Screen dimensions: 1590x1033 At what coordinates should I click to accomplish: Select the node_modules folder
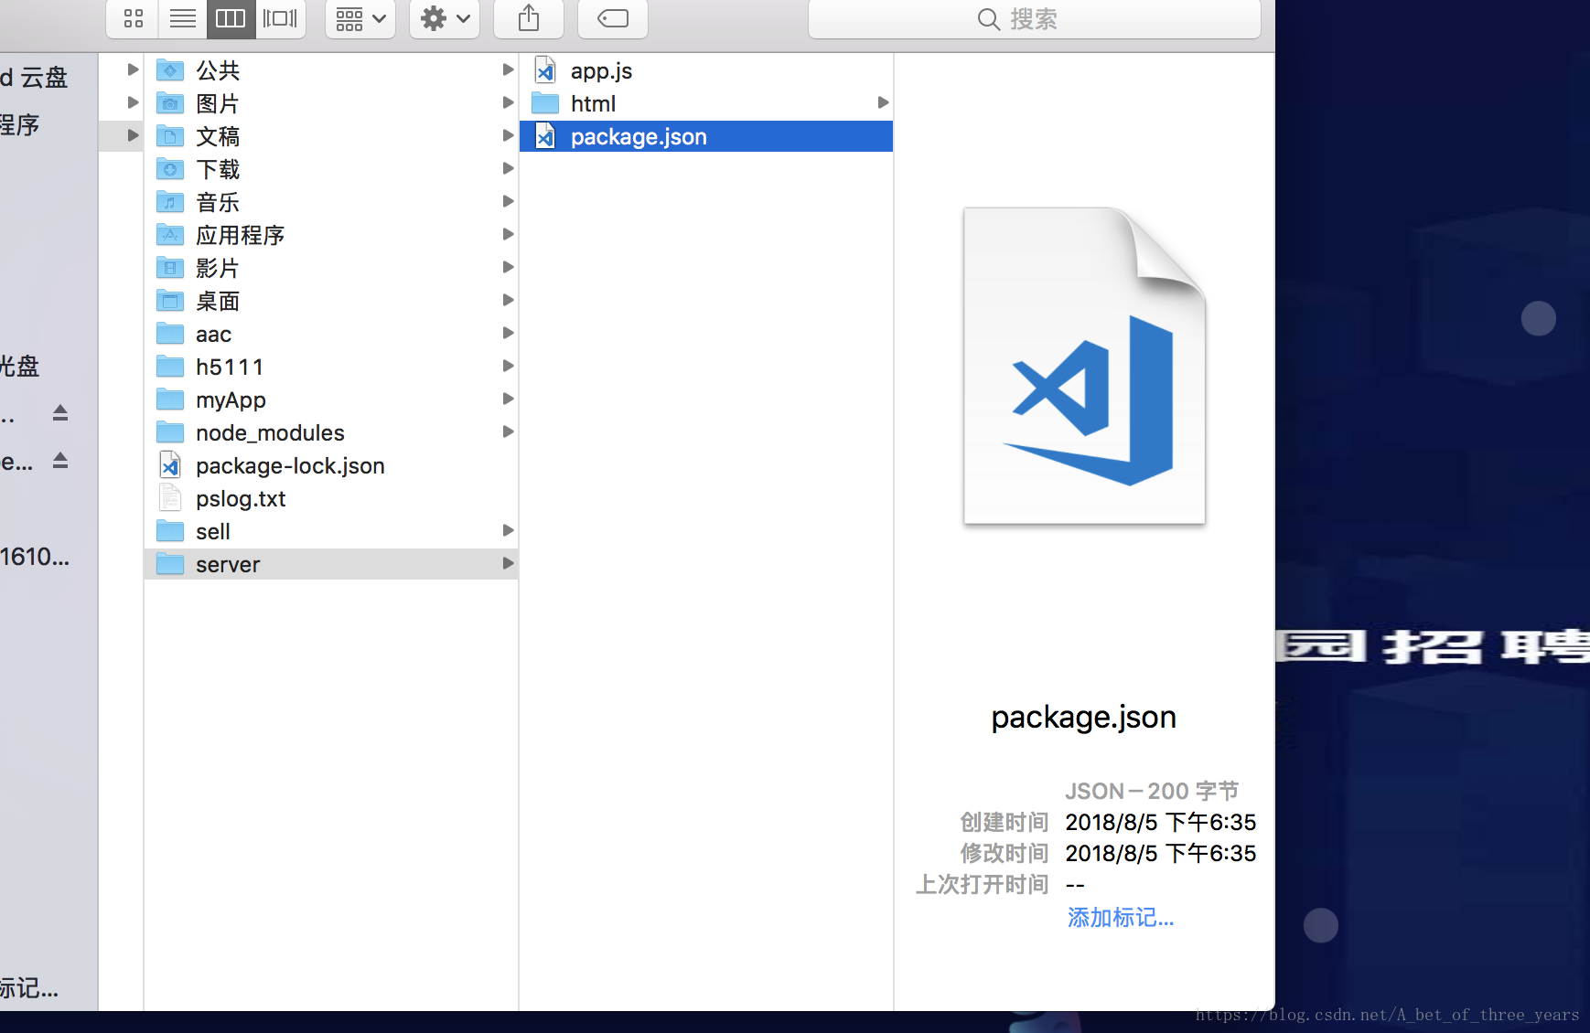pos(331,432)
